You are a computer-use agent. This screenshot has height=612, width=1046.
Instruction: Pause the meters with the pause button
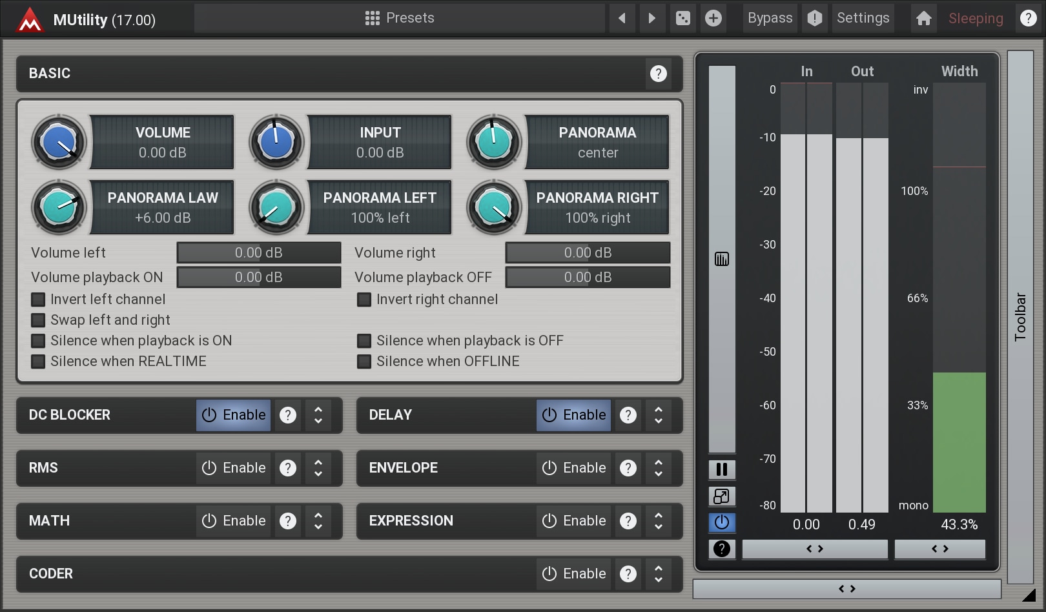pos(721,469)
